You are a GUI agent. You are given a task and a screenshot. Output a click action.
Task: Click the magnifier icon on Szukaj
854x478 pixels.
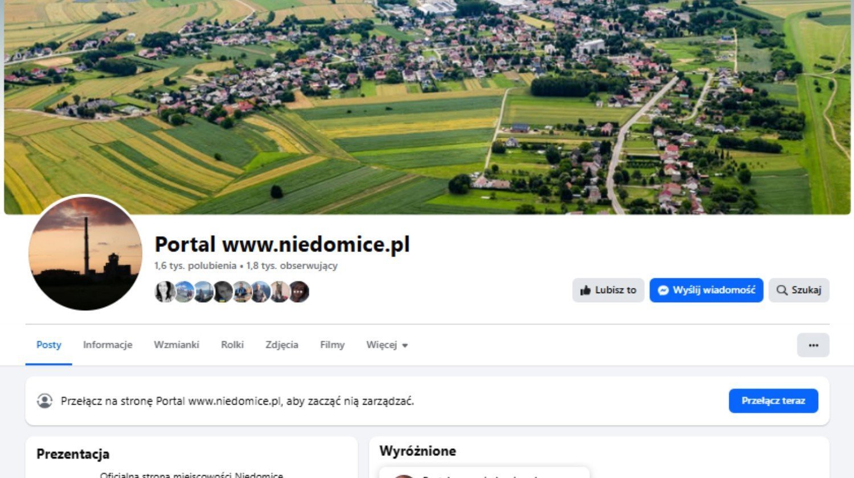782,290
